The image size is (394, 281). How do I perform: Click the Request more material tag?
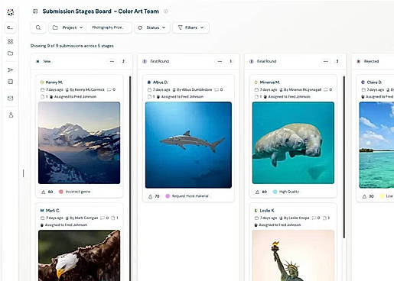[187, 196]
